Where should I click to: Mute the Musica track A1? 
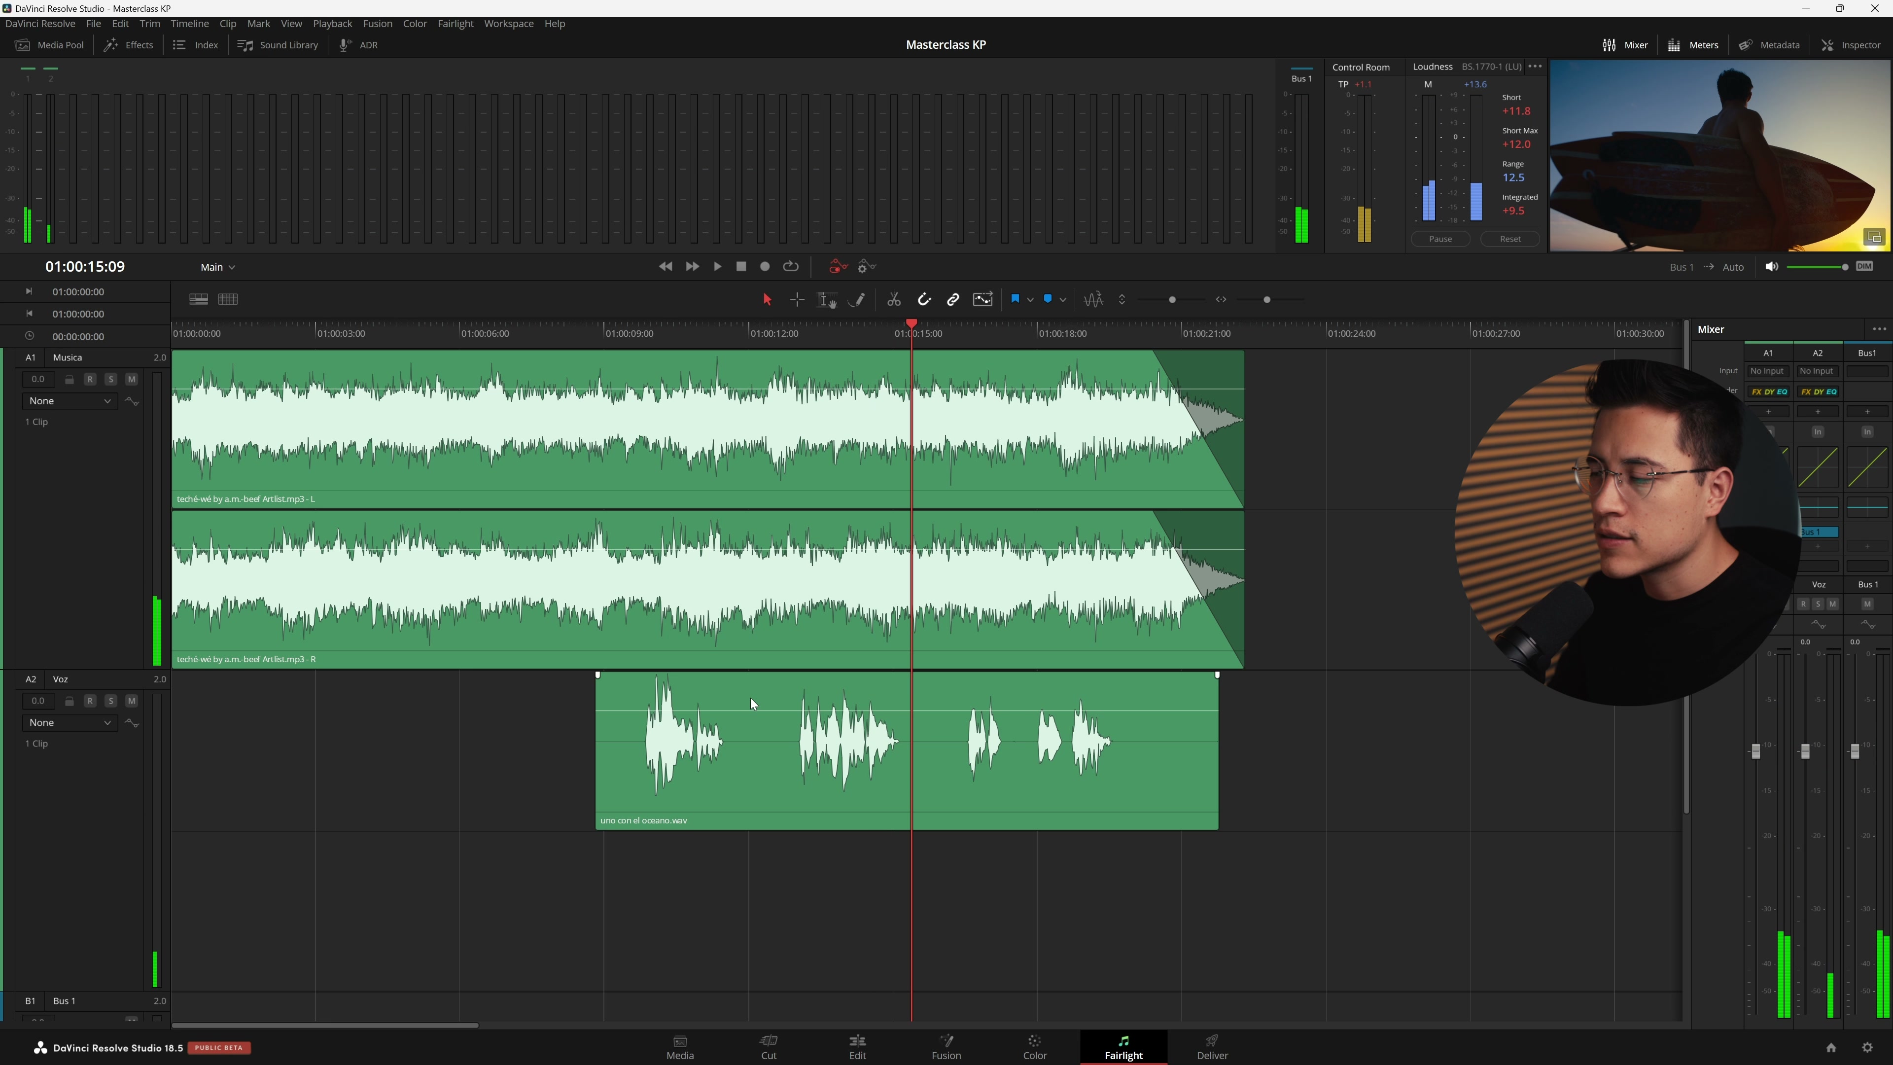point(132,379)
